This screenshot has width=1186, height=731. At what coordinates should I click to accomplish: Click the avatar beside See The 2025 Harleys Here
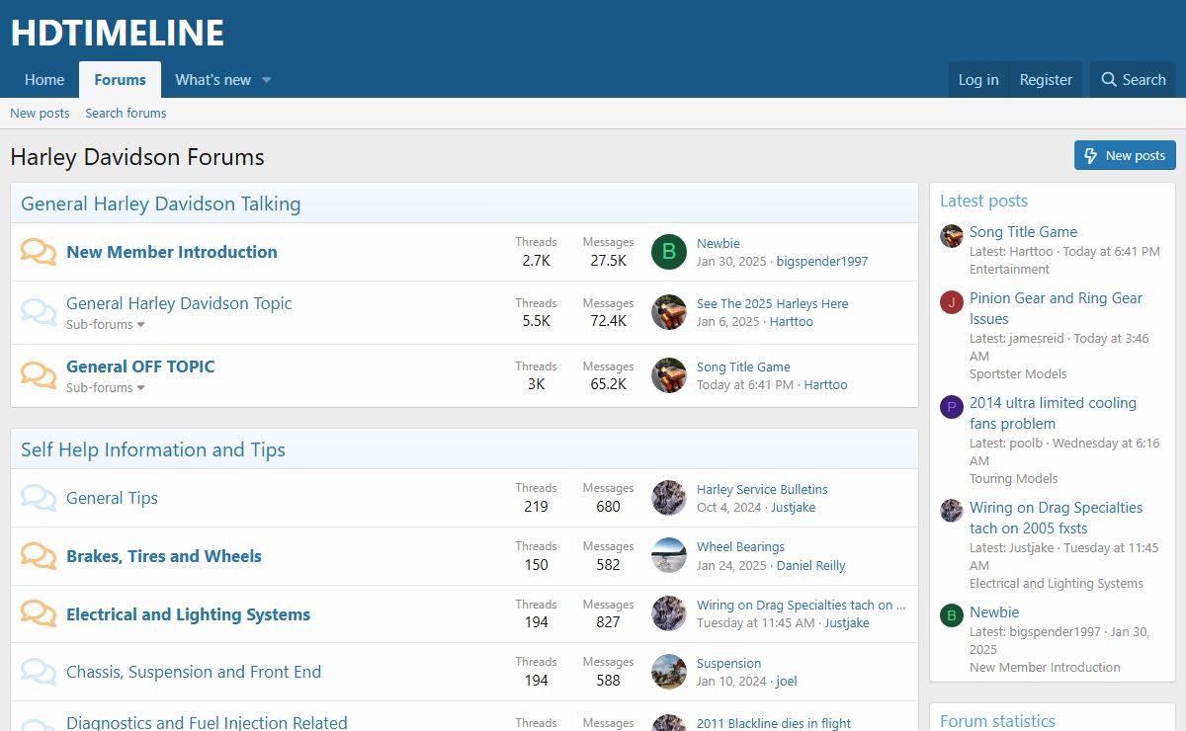[x=669, y=312]
